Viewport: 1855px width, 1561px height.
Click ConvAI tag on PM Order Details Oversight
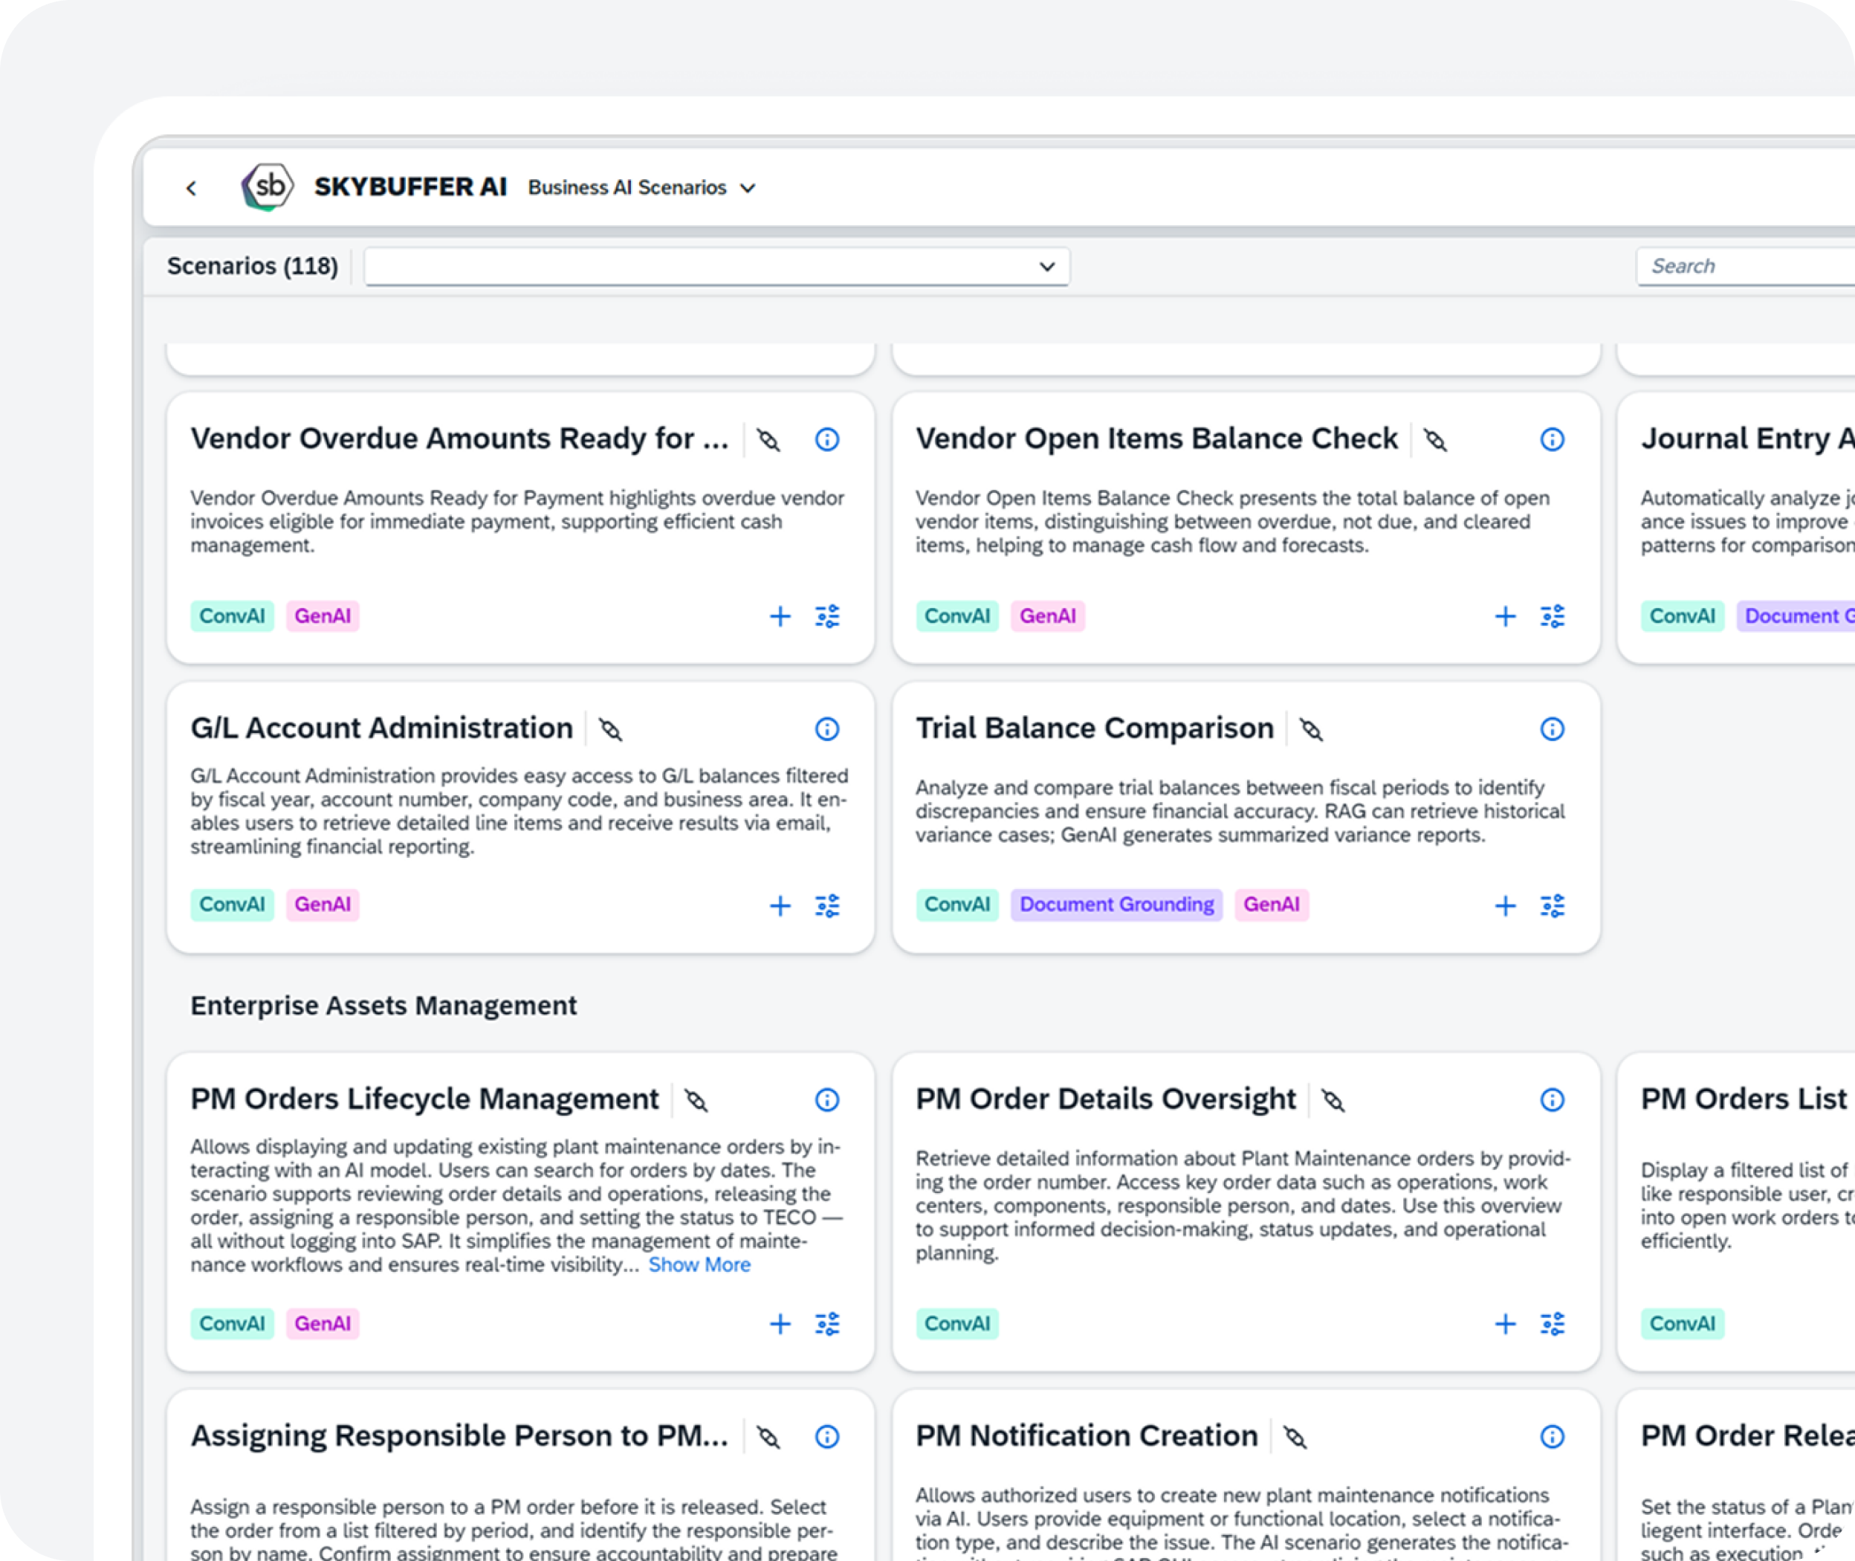coord(956,1324)
